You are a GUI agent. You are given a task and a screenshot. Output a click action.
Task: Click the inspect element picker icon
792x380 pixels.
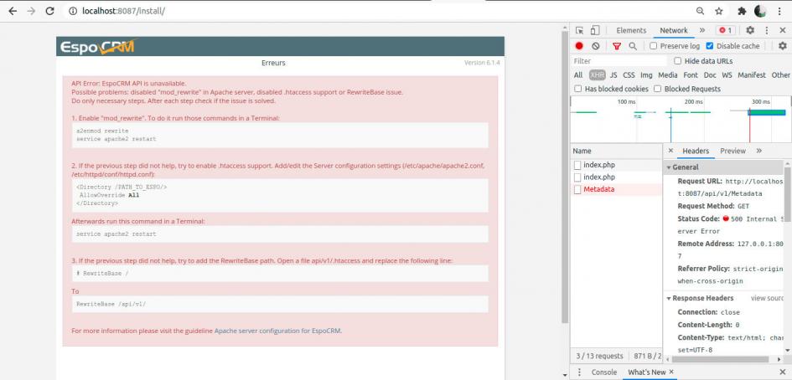(x=579, y=30)
